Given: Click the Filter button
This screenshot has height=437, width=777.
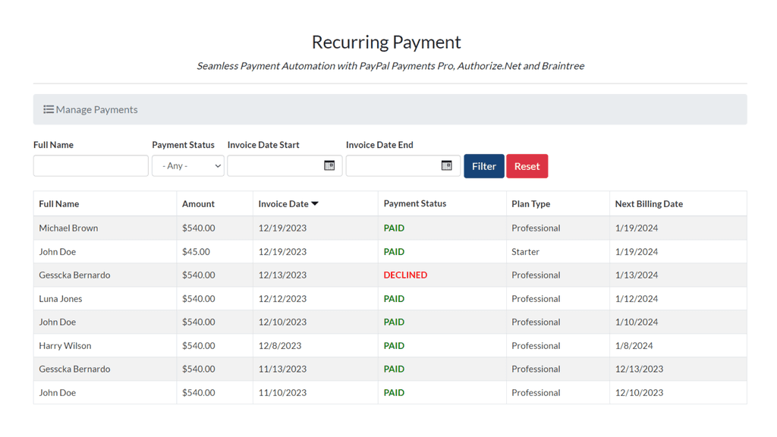Looking at the screenshot, I should (483, 165).
